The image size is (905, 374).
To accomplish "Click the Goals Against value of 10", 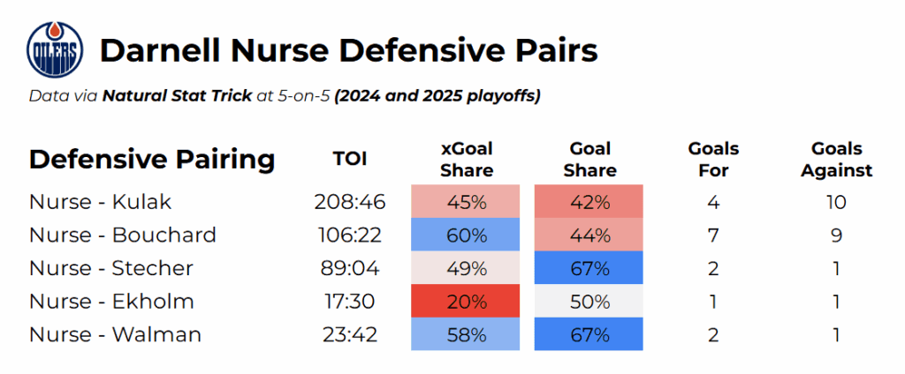I will point(836,202).
